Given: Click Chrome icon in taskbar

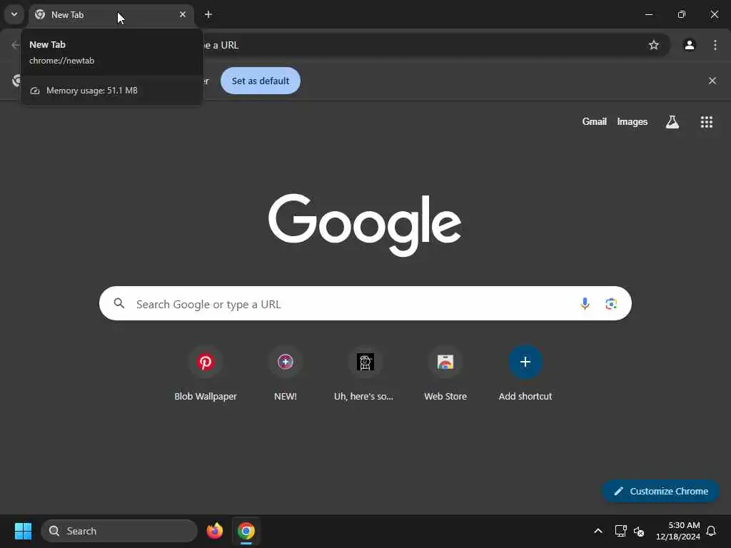Looking at the screenshot, I should pos(246,531).
